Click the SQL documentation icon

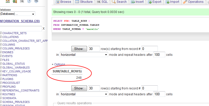click(x=36, y=2)
